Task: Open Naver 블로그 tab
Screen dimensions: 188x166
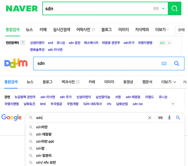Action: tap(106, 30)
